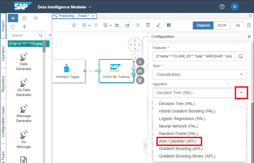This screenshot has width=254, height=163.
Task: Select Auto Classifier (APL) option
Action: pyautogui.click(x=177, y=141)
